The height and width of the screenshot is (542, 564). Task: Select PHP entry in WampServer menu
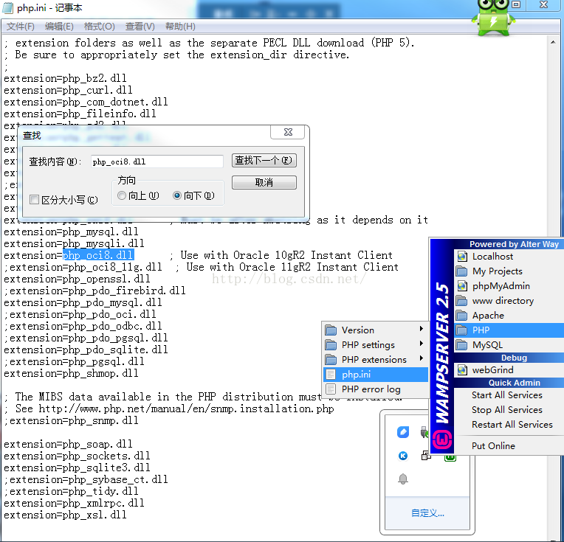coord(509,330)
